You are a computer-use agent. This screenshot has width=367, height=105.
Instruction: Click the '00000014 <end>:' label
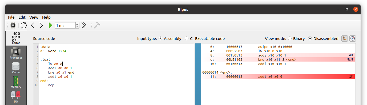[217, 72]
